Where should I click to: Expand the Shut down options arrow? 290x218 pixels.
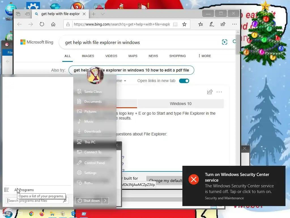105,201
